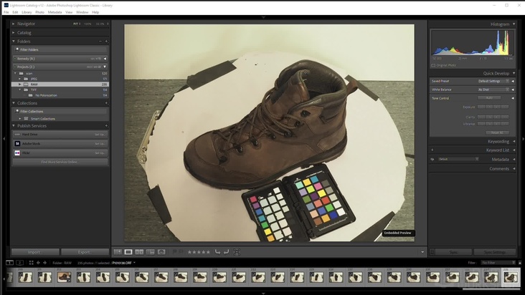Screen dimensions: 525x295
Task: Click Hard Drive service icon
Action: click(17, 135)
